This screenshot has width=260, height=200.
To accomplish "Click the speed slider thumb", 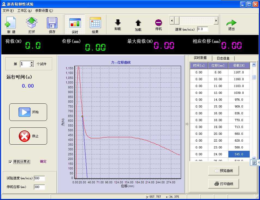I will [x=177, y=20].
